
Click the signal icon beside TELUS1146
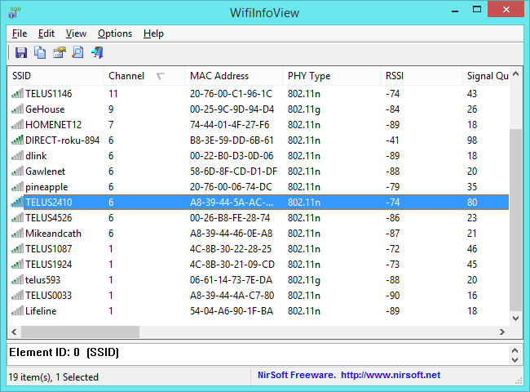[18, 94]
